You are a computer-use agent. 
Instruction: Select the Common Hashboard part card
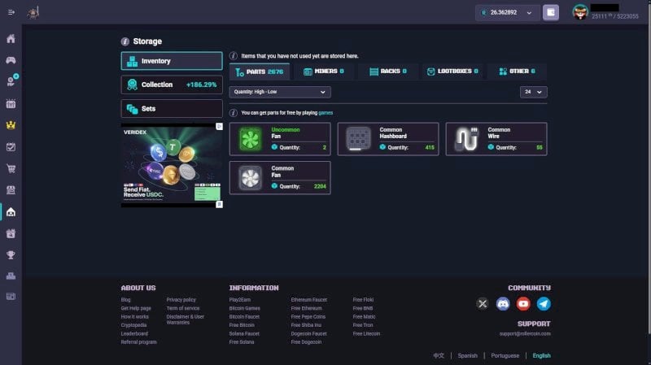click(x=388, y=139)
